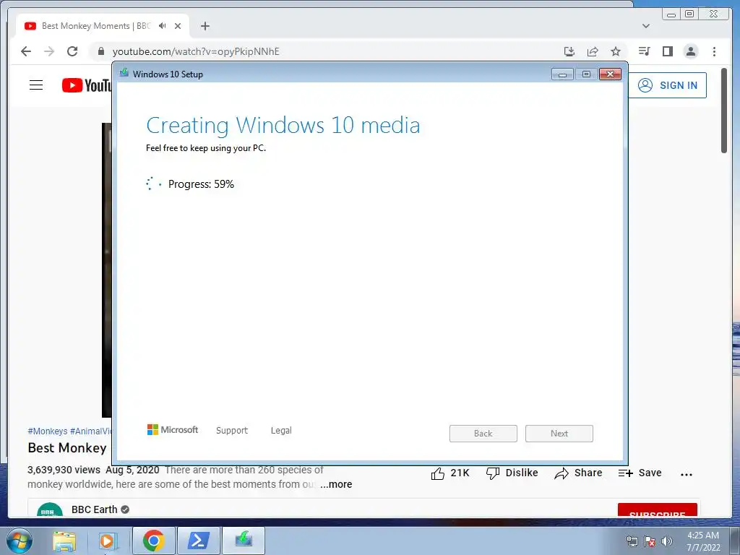Share the YouTube video

coord(579,473)
